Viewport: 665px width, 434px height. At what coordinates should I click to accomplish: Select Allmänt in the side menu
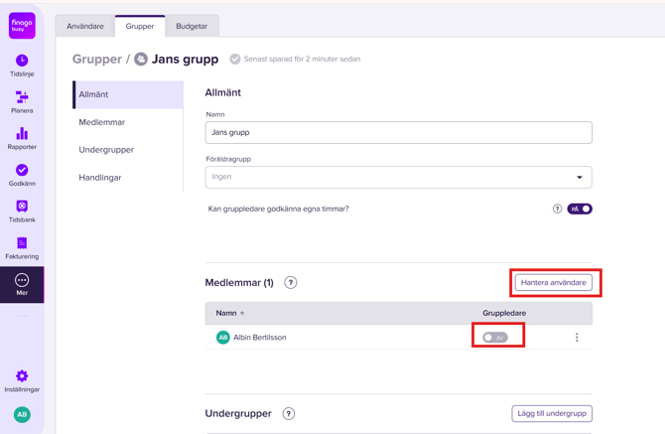(x=128, y=94)
